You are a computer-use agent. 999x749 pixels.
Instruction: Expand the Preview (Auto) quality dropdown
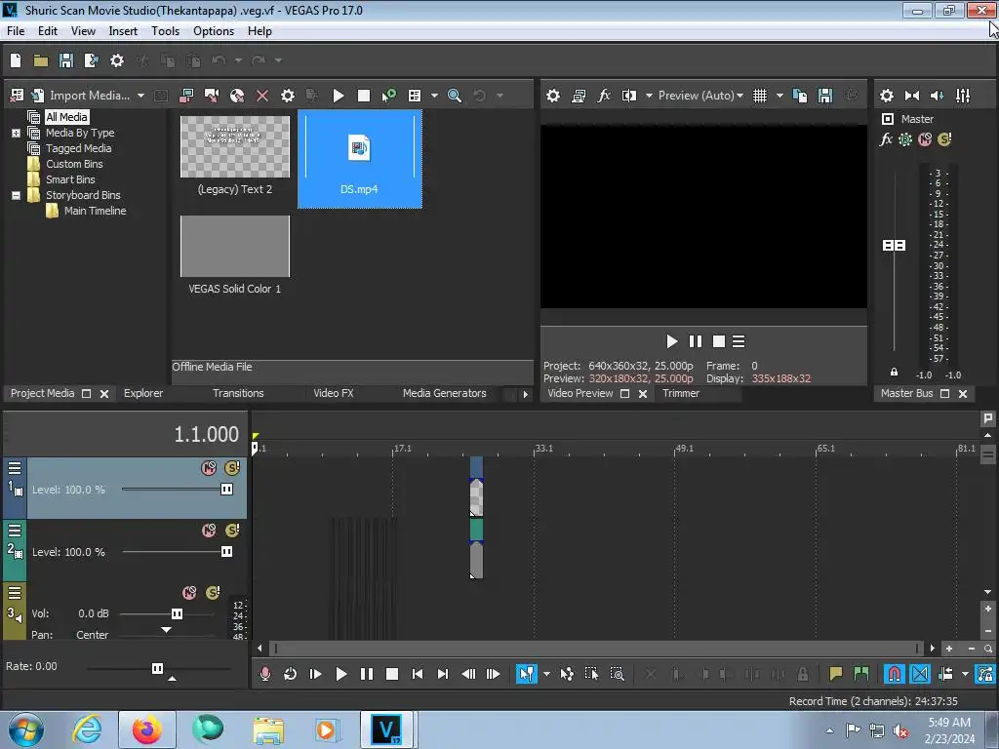pyautogui.click(x=739, y=96)
